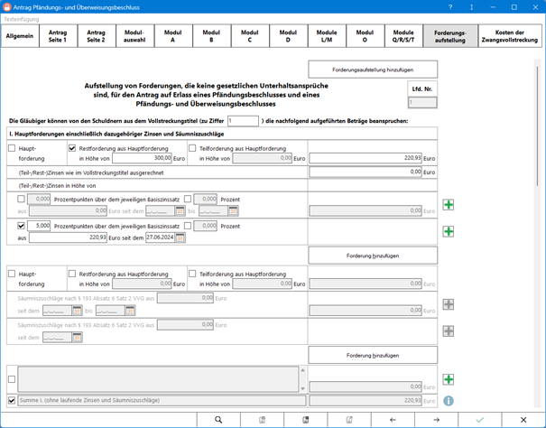Click the magnifier search icon in bottom toolbar
The height and width of the screenshot is (428, 546).
point(217,420)
